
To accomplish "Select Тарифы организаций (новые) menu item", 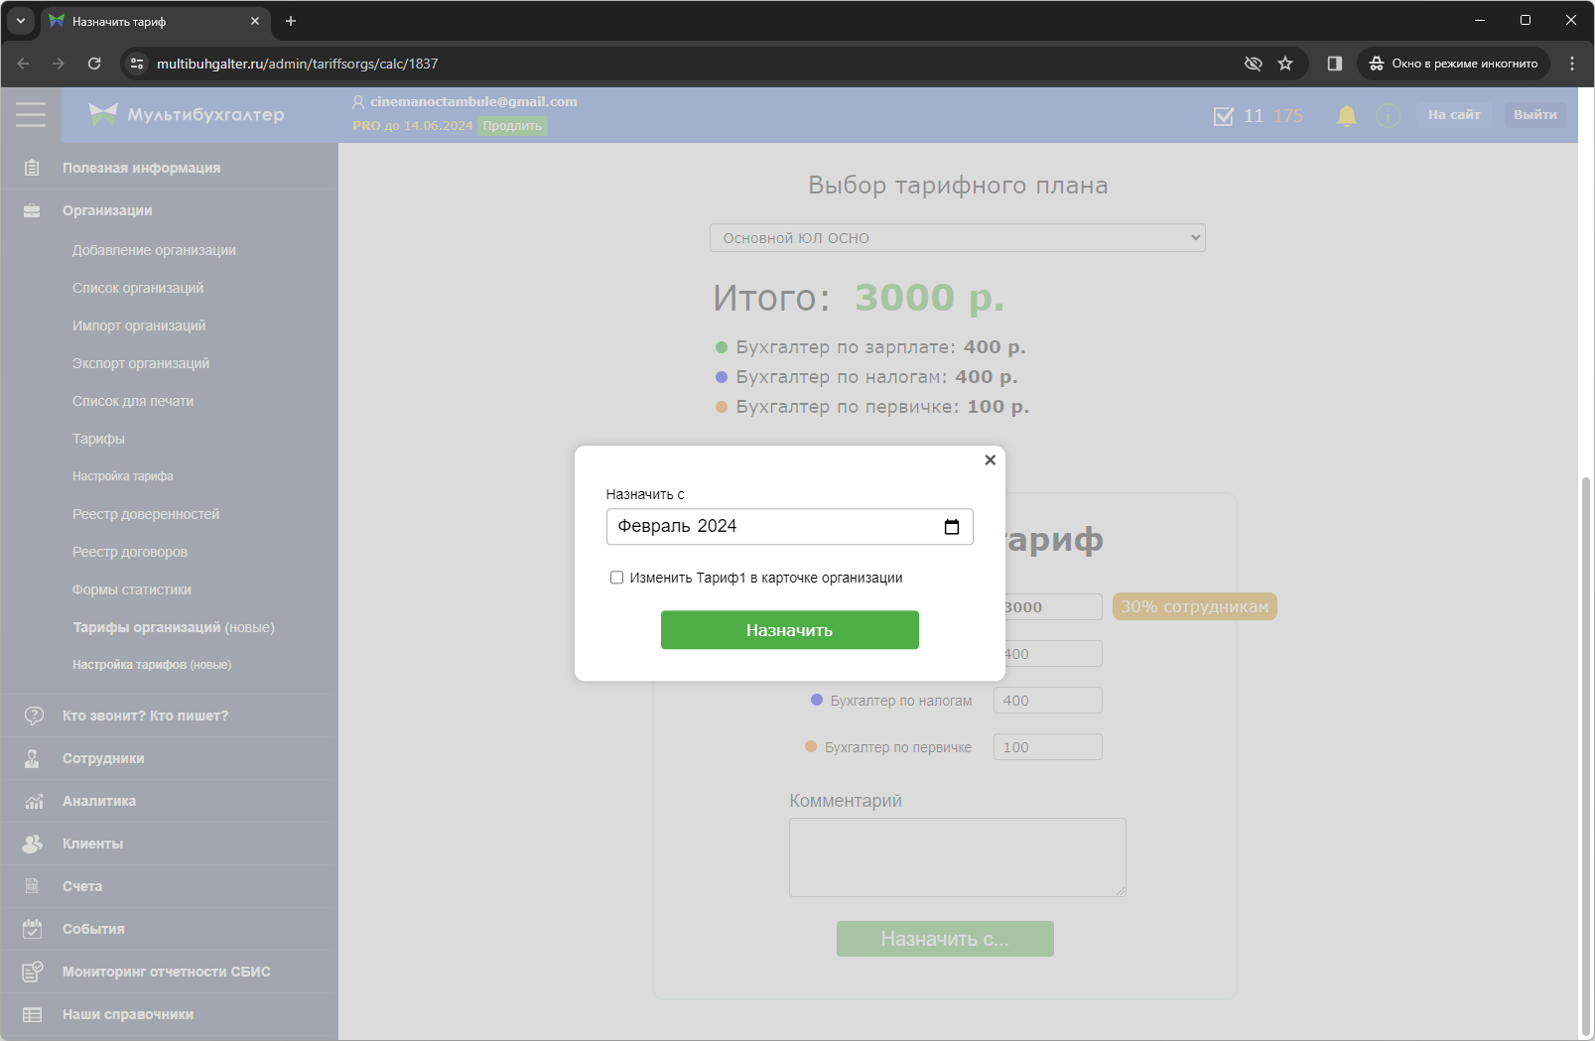I will point(174,627).
